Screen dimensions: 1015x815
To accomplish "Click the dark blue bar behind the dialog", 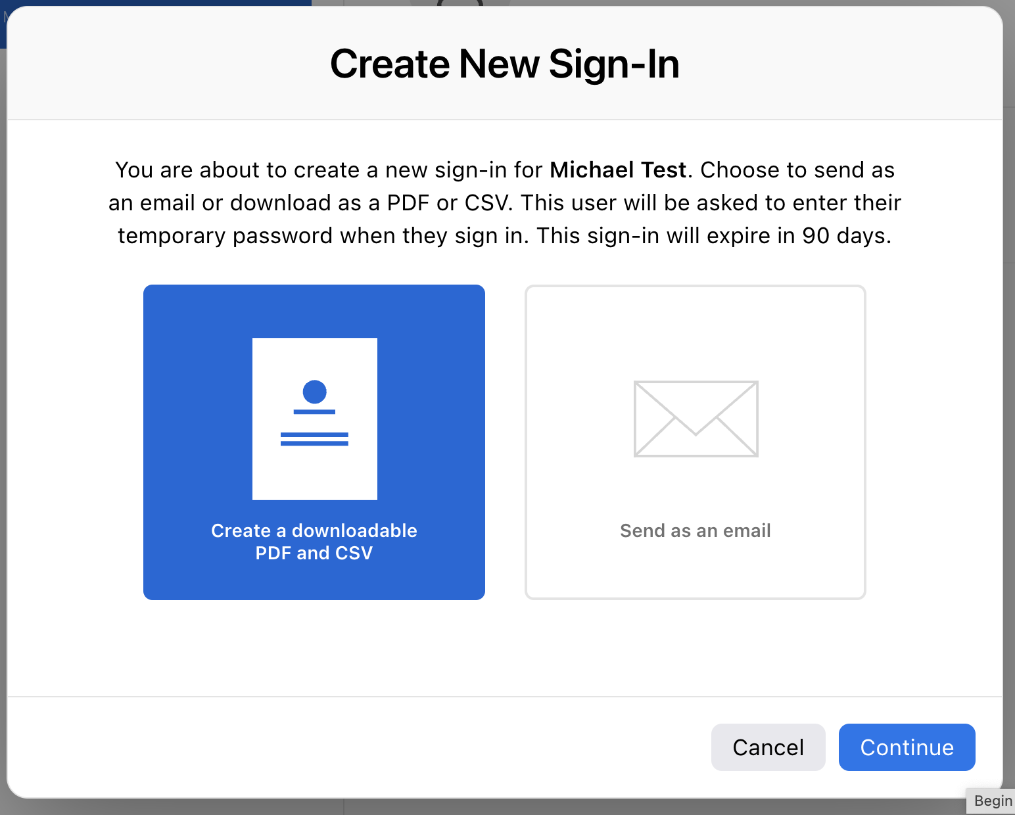I will coord(158,3).
